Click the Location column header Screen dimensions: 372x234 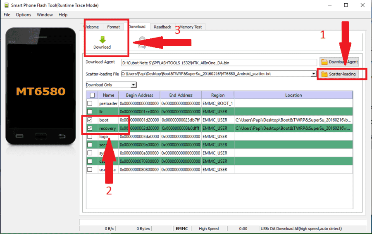point(293,95)
